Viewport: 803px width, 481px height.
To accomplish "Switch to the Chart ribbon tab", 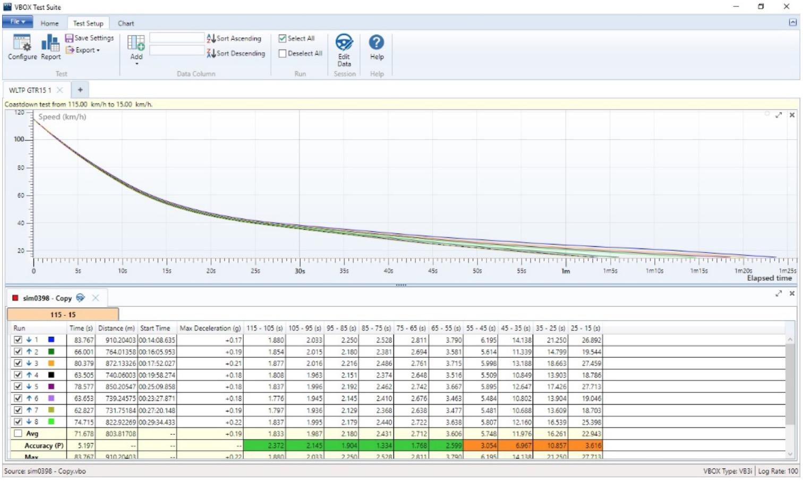I will 126,23.
